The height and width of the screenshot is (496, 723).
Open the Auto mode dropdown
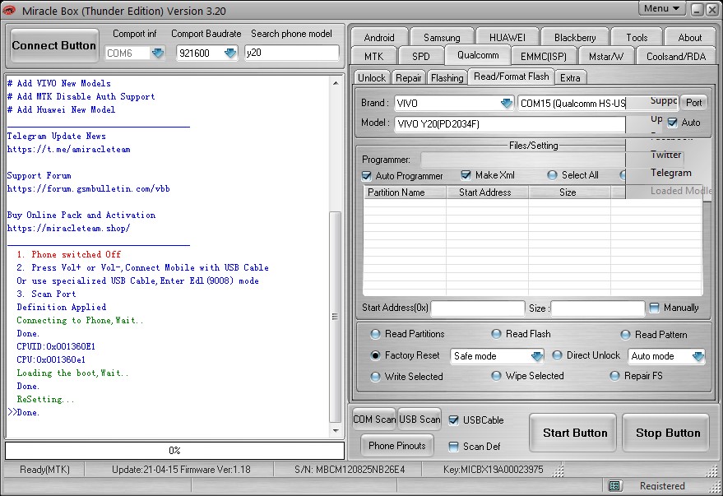coord(698,356)
